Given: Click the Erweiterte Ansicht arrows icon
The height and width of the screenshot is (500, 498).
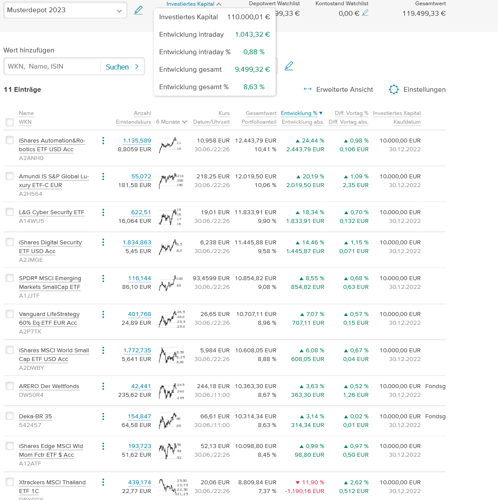Looking at the screenshot, I should [x=308, y=90].
